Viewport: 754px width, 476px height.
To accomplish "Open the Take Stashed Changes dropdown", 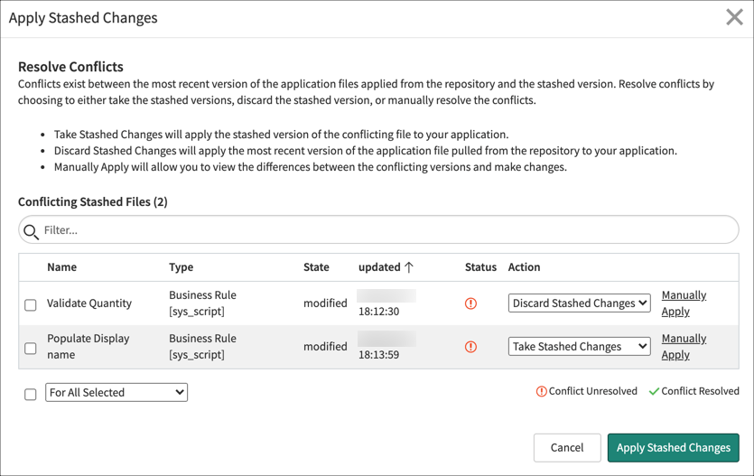I will 580,347.
